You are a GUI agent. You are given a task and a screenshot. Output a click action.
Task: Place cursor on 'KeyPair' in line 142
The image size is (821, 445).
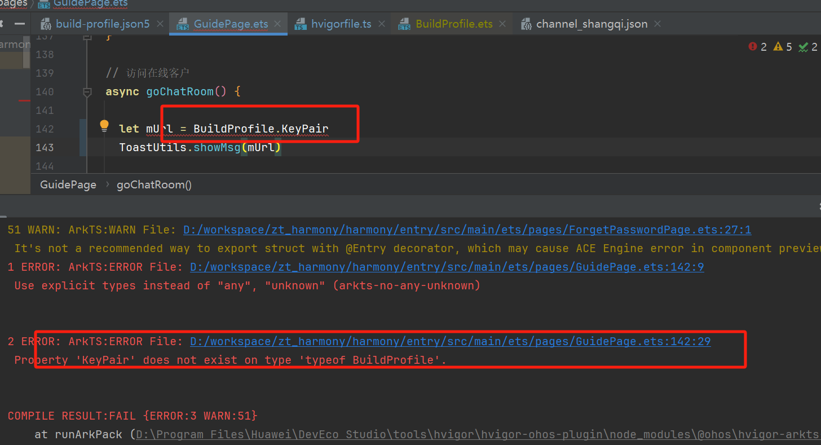tap(305, 129)
